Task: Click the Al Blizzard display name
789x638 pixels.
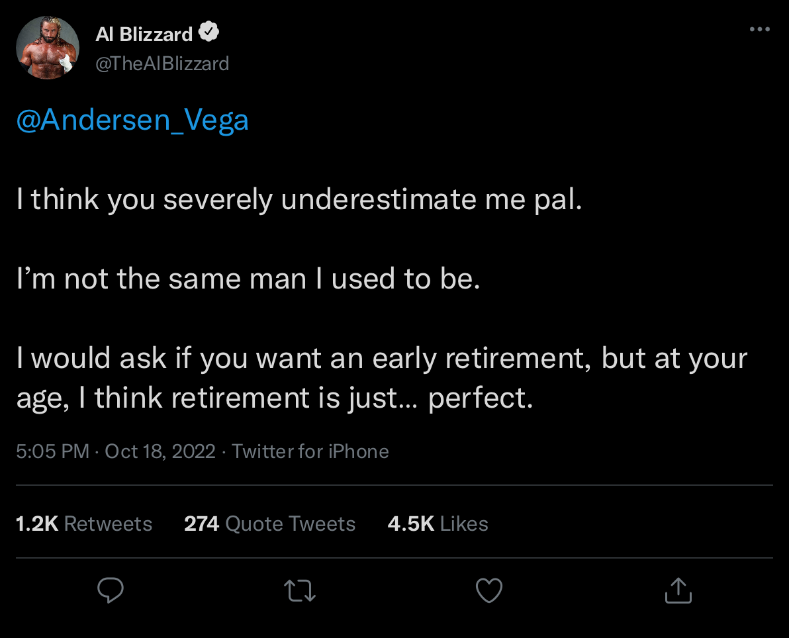Action: pyautogui.click(x=144, y=33)
